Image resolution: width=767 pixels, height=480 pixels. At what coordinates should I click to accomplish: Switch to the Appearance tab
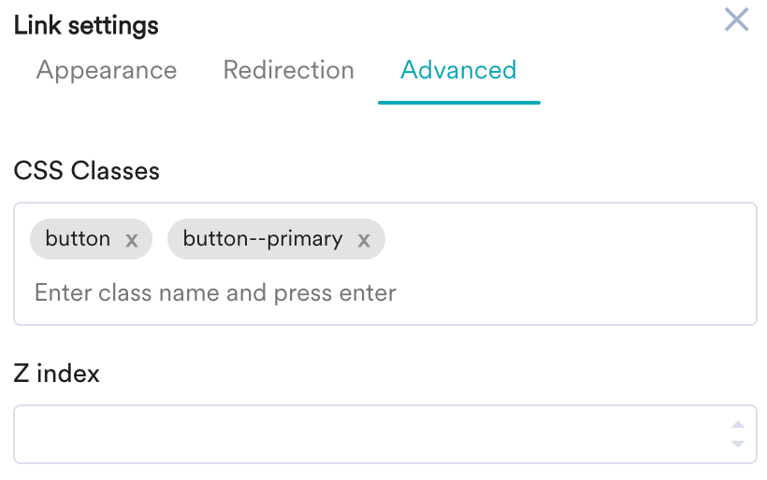pos(107,70)
